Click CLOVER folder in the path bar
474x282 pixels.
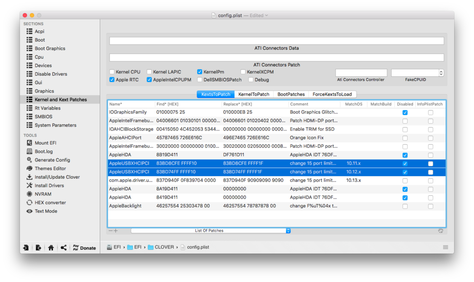coord(162,247)
